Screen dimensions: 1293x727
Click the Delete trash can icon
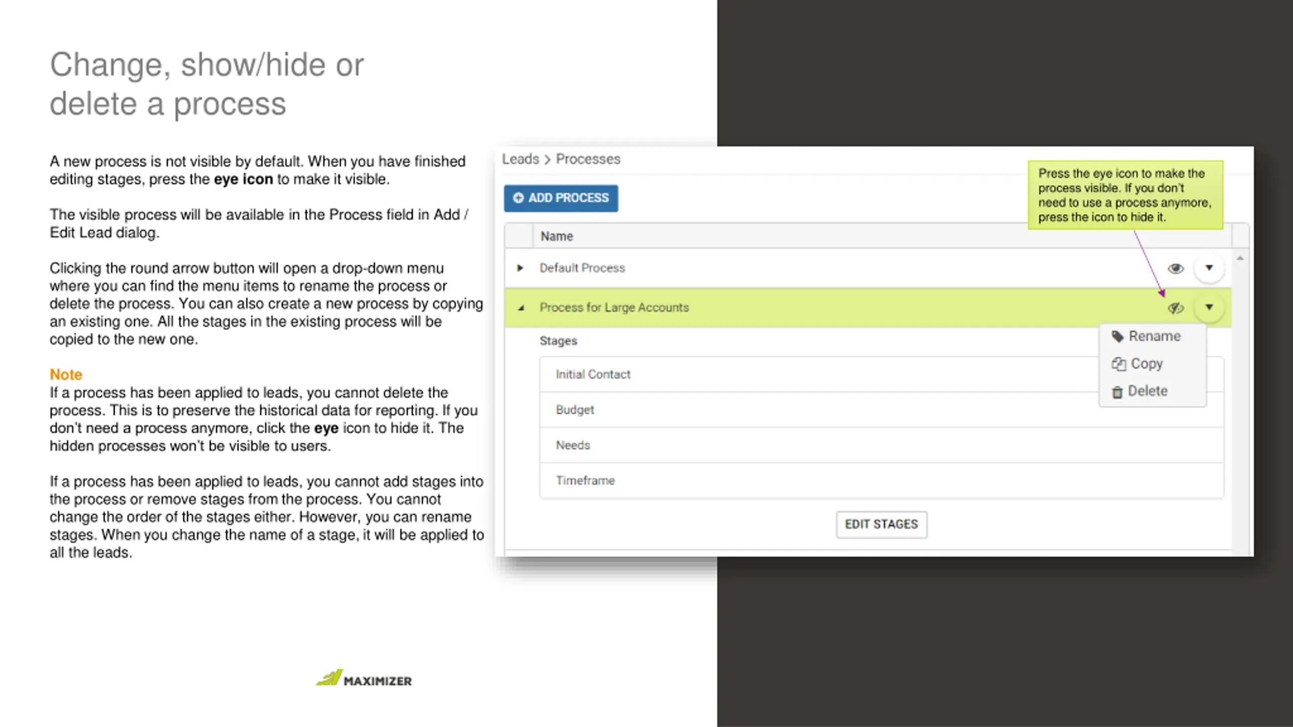[x=1117, y=392]
